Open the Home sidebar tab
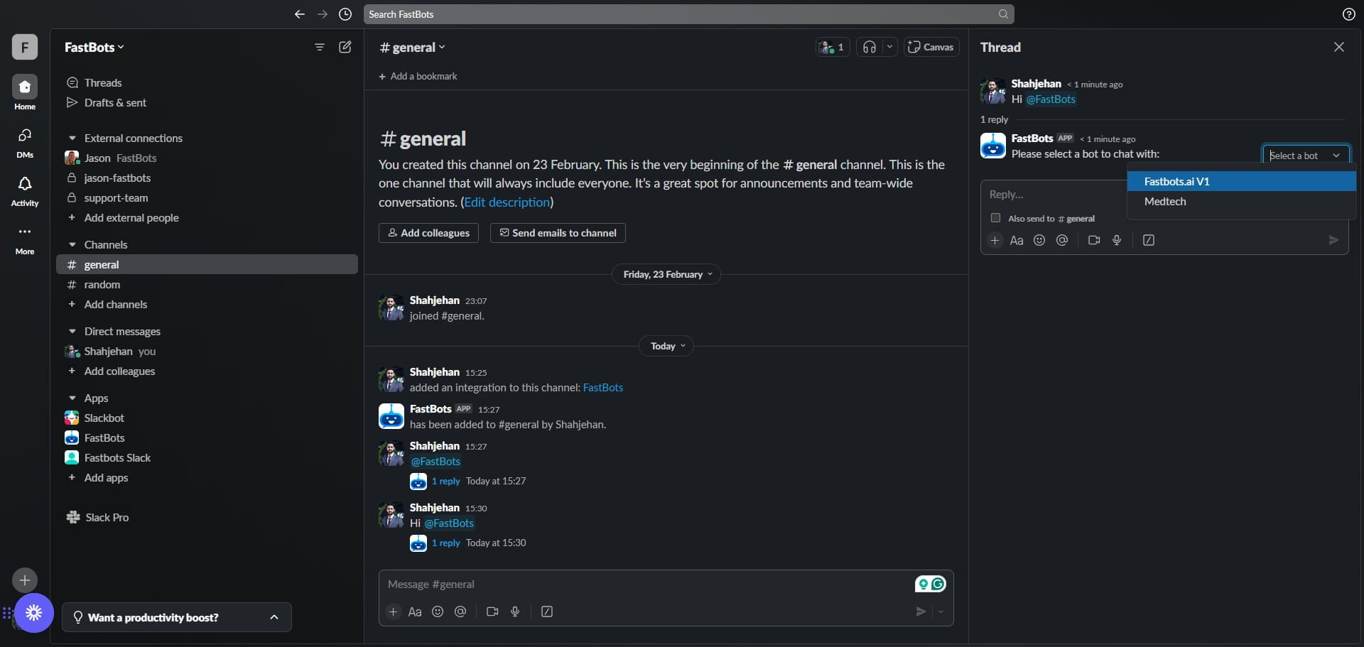Viewport: 1364px width, 647px height. [25, 93]
